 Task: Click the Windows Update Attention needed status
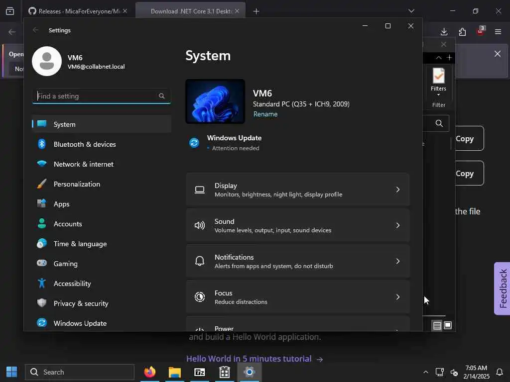coord(234,143)
